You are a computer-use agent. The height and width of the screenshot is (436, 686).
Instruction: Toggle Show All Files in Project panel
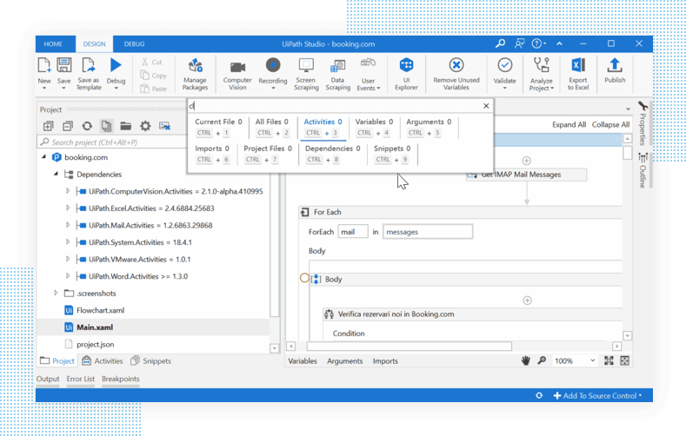tap(106, 126)
